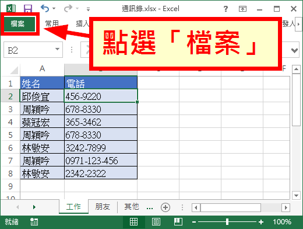Screen dimensions: 303x229
Task: Select the 姓名 header cell
Action: (42, 83)
